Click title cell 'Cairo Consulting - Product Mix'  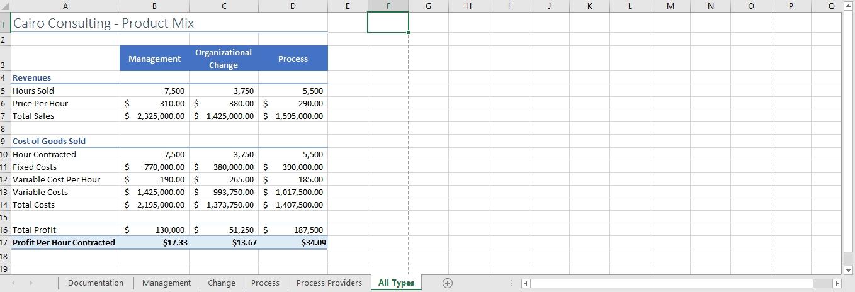pyautogui.click(x=104, y=23)
